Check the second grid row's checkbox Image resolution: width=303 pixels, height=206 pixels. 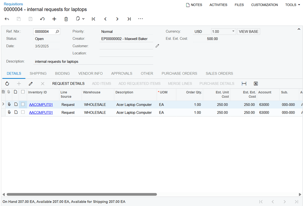(x=23, y=112)
